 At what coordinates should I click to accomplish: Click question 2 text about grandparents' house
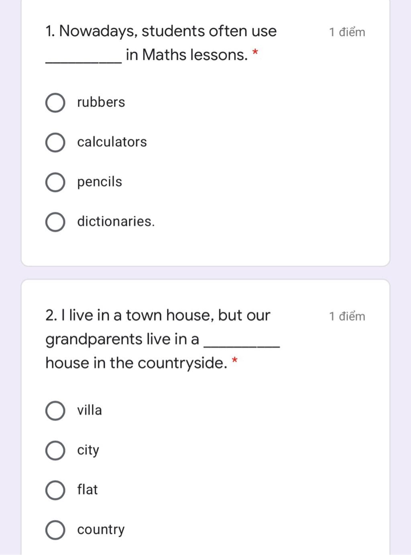coord(162,339)
